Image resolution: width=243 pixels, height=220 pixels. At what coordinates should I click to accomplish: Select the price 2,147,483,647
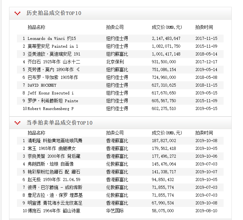point(166,38)
